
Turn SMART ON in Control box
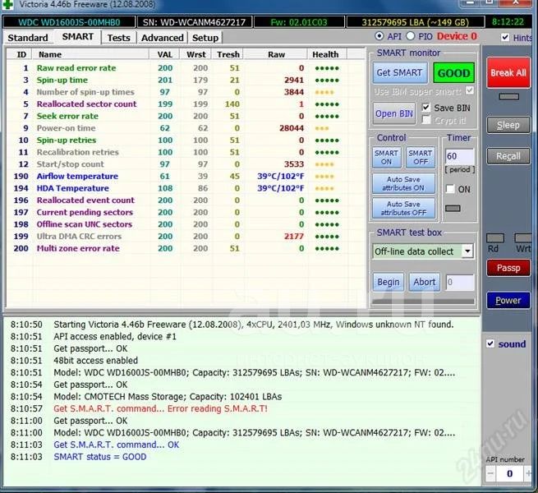point(386,157)
